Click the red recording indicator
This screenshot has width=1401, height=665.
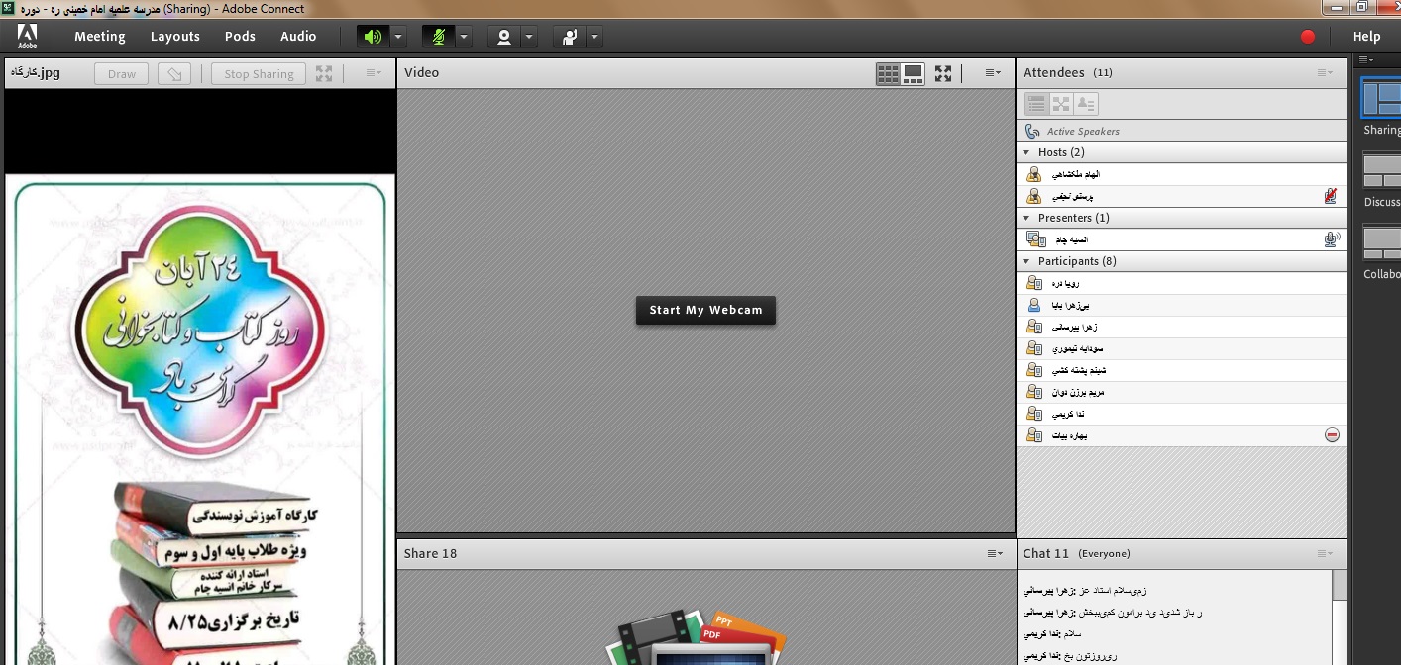coord(1308,37)
